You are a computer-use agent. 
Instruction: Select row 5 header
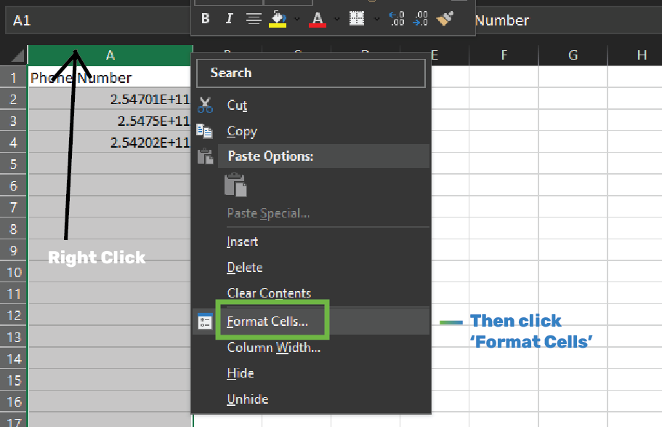(13, 164)
